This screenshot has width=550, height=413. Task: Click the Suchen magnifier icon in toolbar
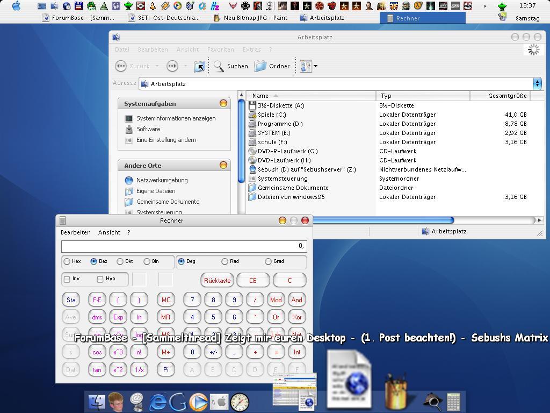point(219,66)
